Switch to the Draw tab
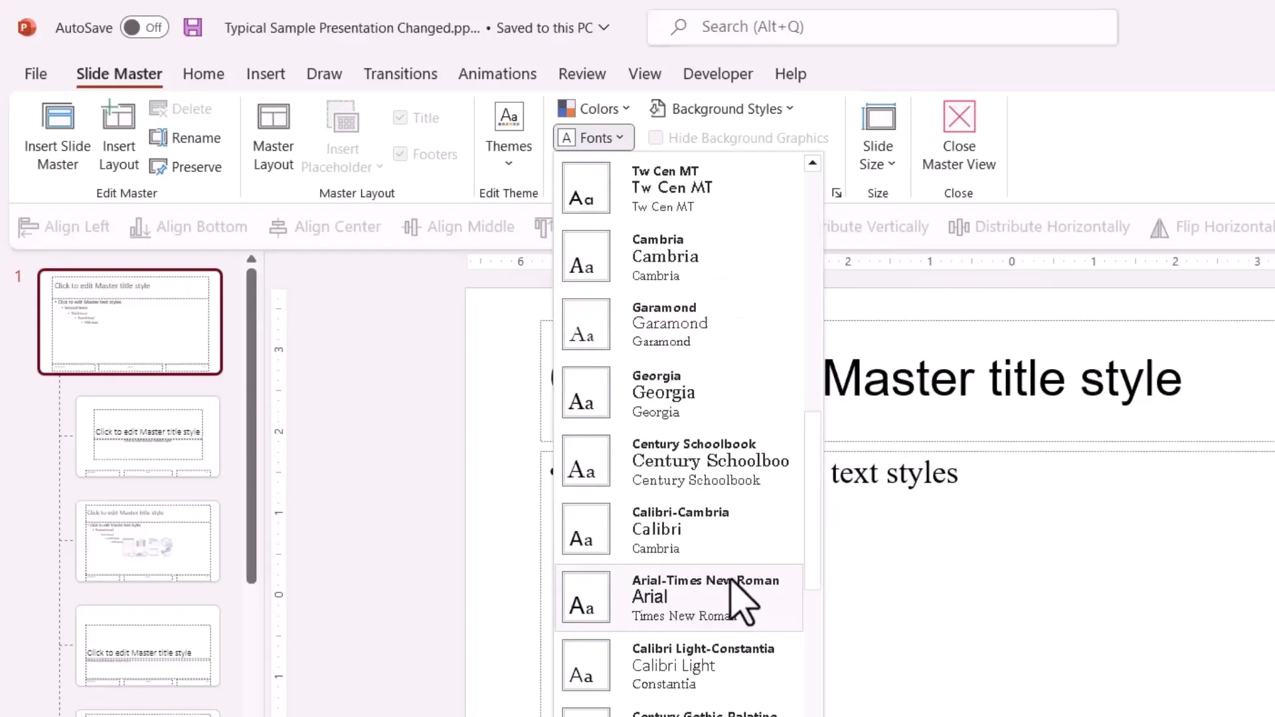 (324, 74)
